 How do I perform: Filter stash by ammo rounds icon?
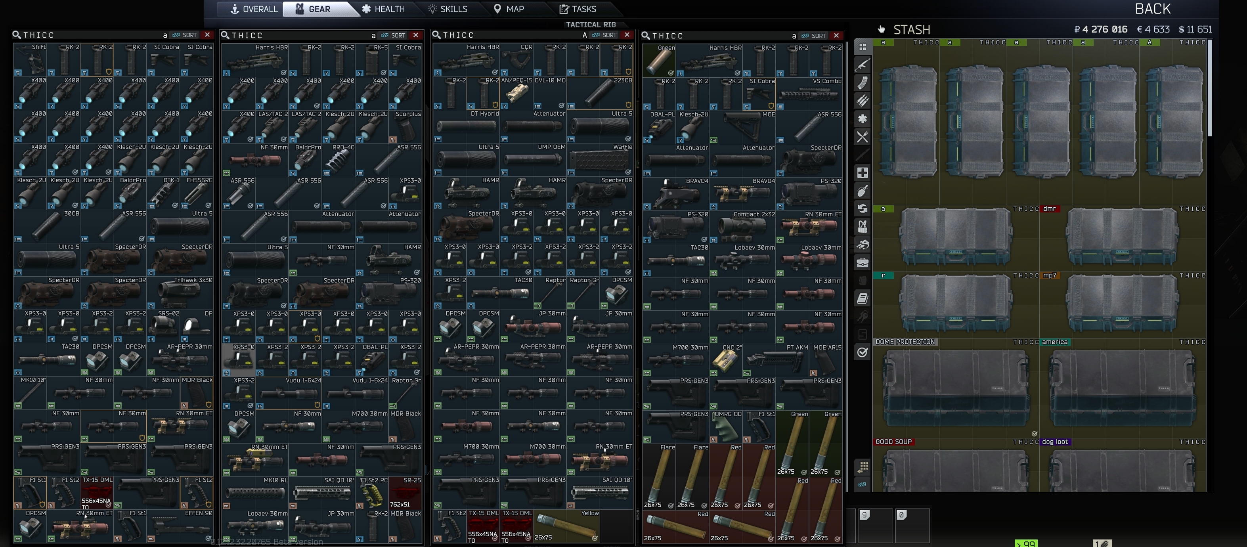point(862,101)
